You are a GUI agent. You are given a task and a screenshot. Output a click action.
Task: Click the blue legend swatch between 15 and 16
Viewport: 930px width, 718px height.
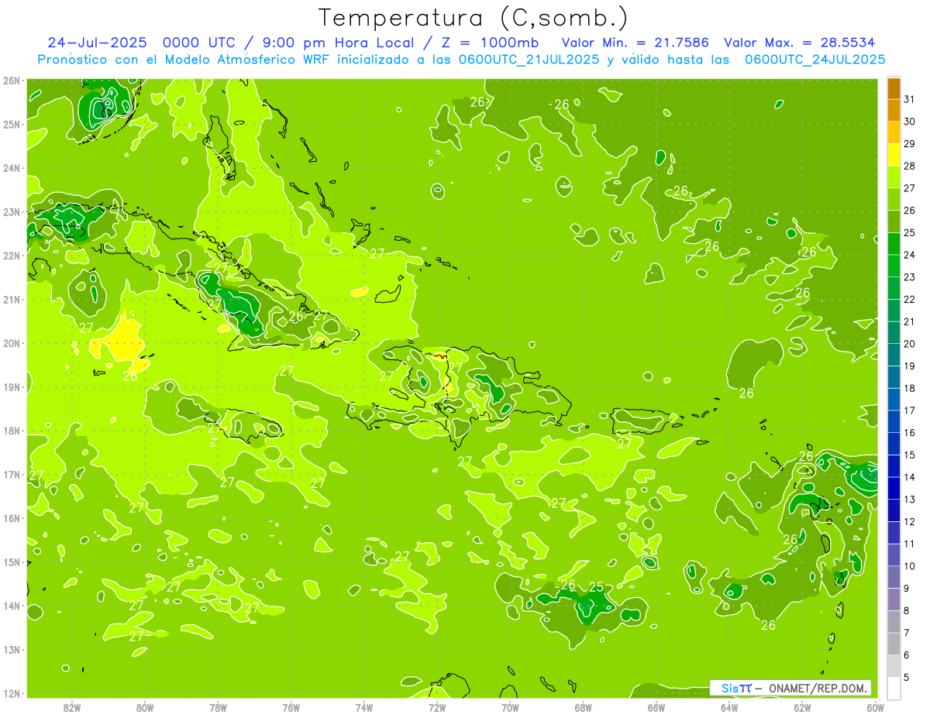[894, 444]
